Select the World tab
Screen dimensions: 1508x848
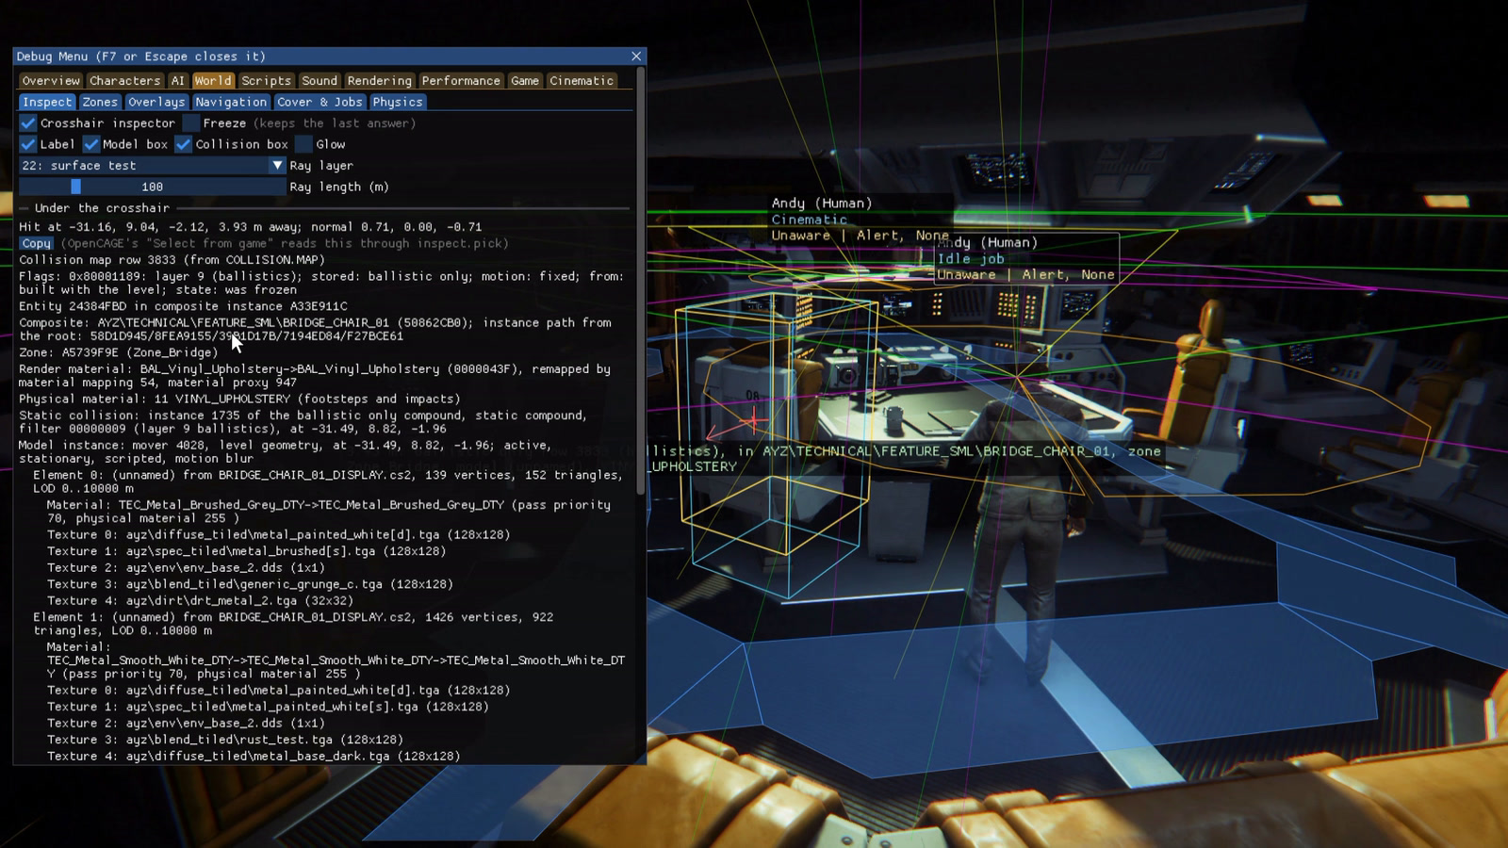coord(213,81)
